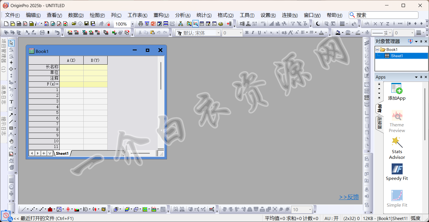Select the Rectangle drawing tool
The image size is (429, 222).
point(11,128)
